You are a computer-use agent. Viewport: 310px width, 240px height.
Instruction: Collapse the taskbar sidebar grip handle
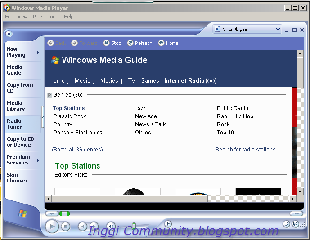coord(43,117)
